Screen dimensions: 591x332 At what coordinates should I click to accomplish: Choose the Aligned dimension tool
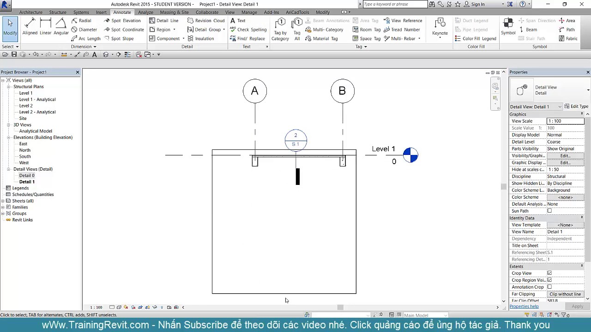pyautogui.click(x=30, y=27)
